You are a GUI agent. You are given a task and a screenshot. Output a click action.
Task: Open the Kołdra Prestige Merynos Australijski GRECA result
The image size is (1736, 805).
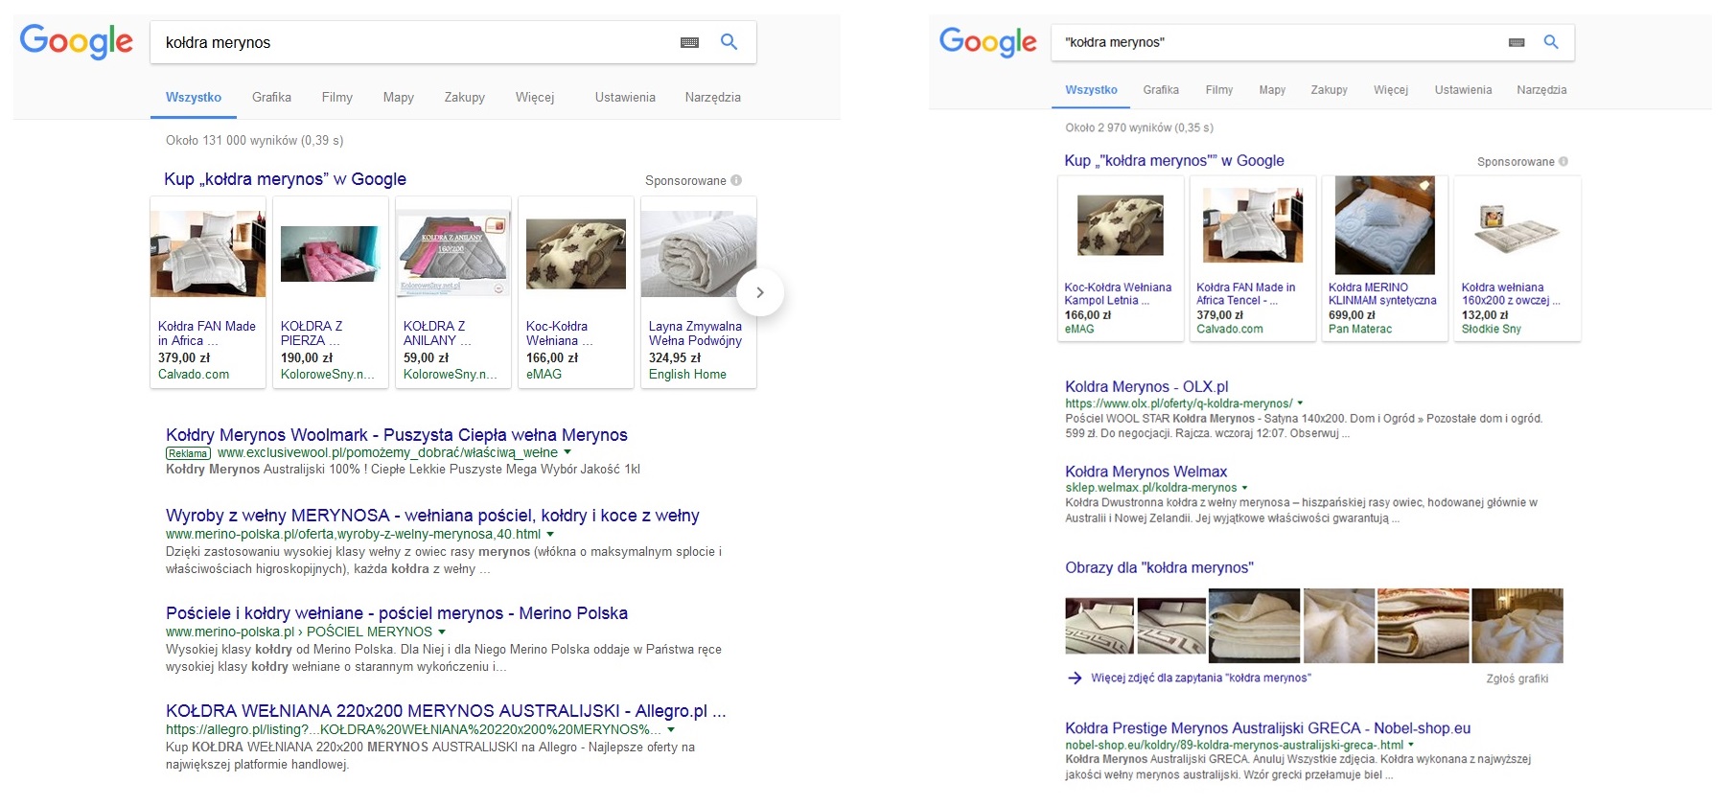(1267, 728)
